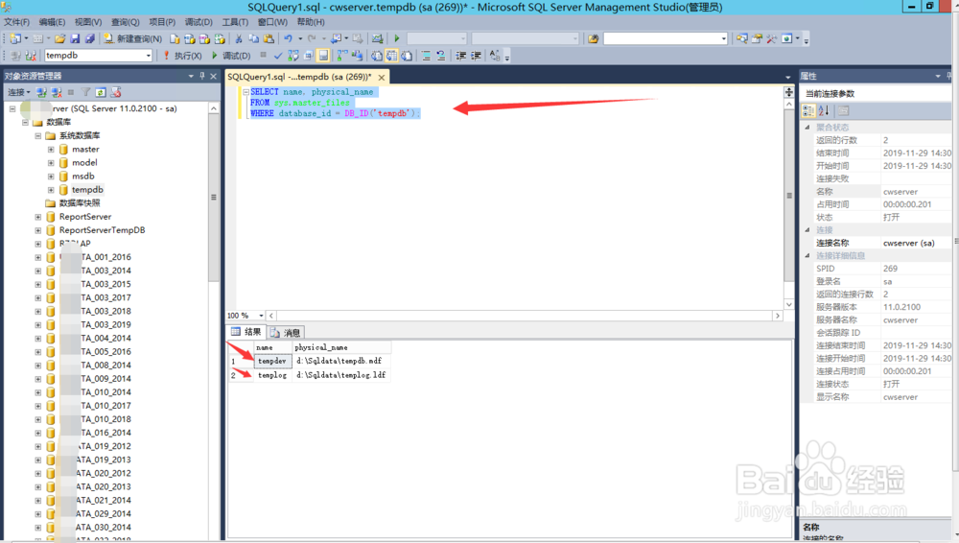Cut selection using the scissors icon
Viewport: 959px width, 543px height.
click(x=239, y=38)
